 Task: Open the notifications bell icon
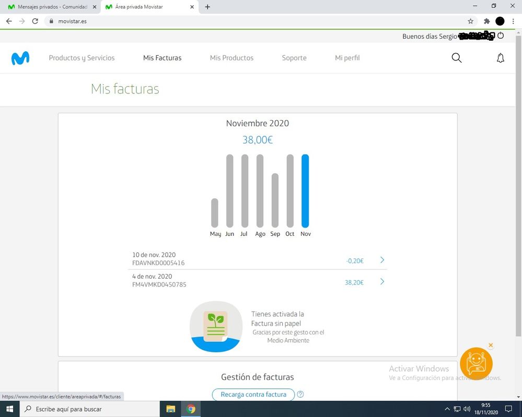click(501, 58)
